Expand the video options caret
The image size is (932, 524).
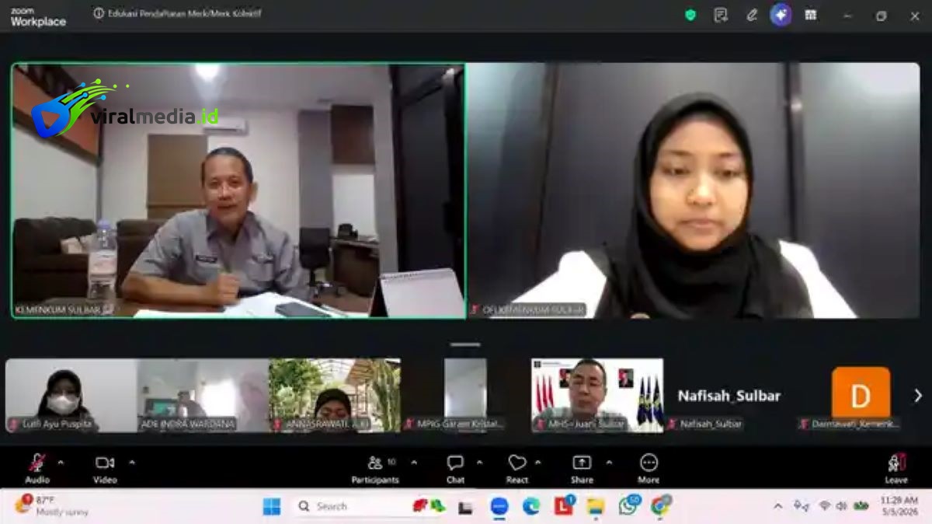(132, 463)
